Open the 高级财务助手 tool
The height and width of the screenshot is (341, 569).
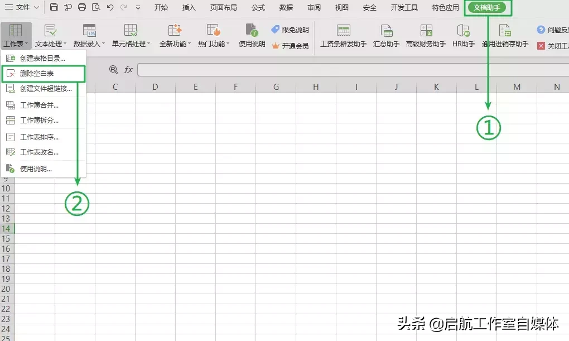point(426,35)
